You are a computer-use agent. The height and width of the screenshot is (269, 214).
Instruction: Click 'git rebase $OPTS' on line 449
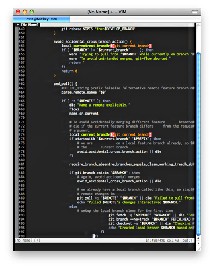click(77, 29)
